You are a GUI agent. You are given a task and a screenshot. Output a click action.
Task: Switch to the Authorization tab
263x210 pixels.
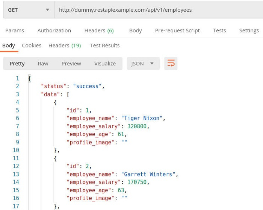click(54, 30)
